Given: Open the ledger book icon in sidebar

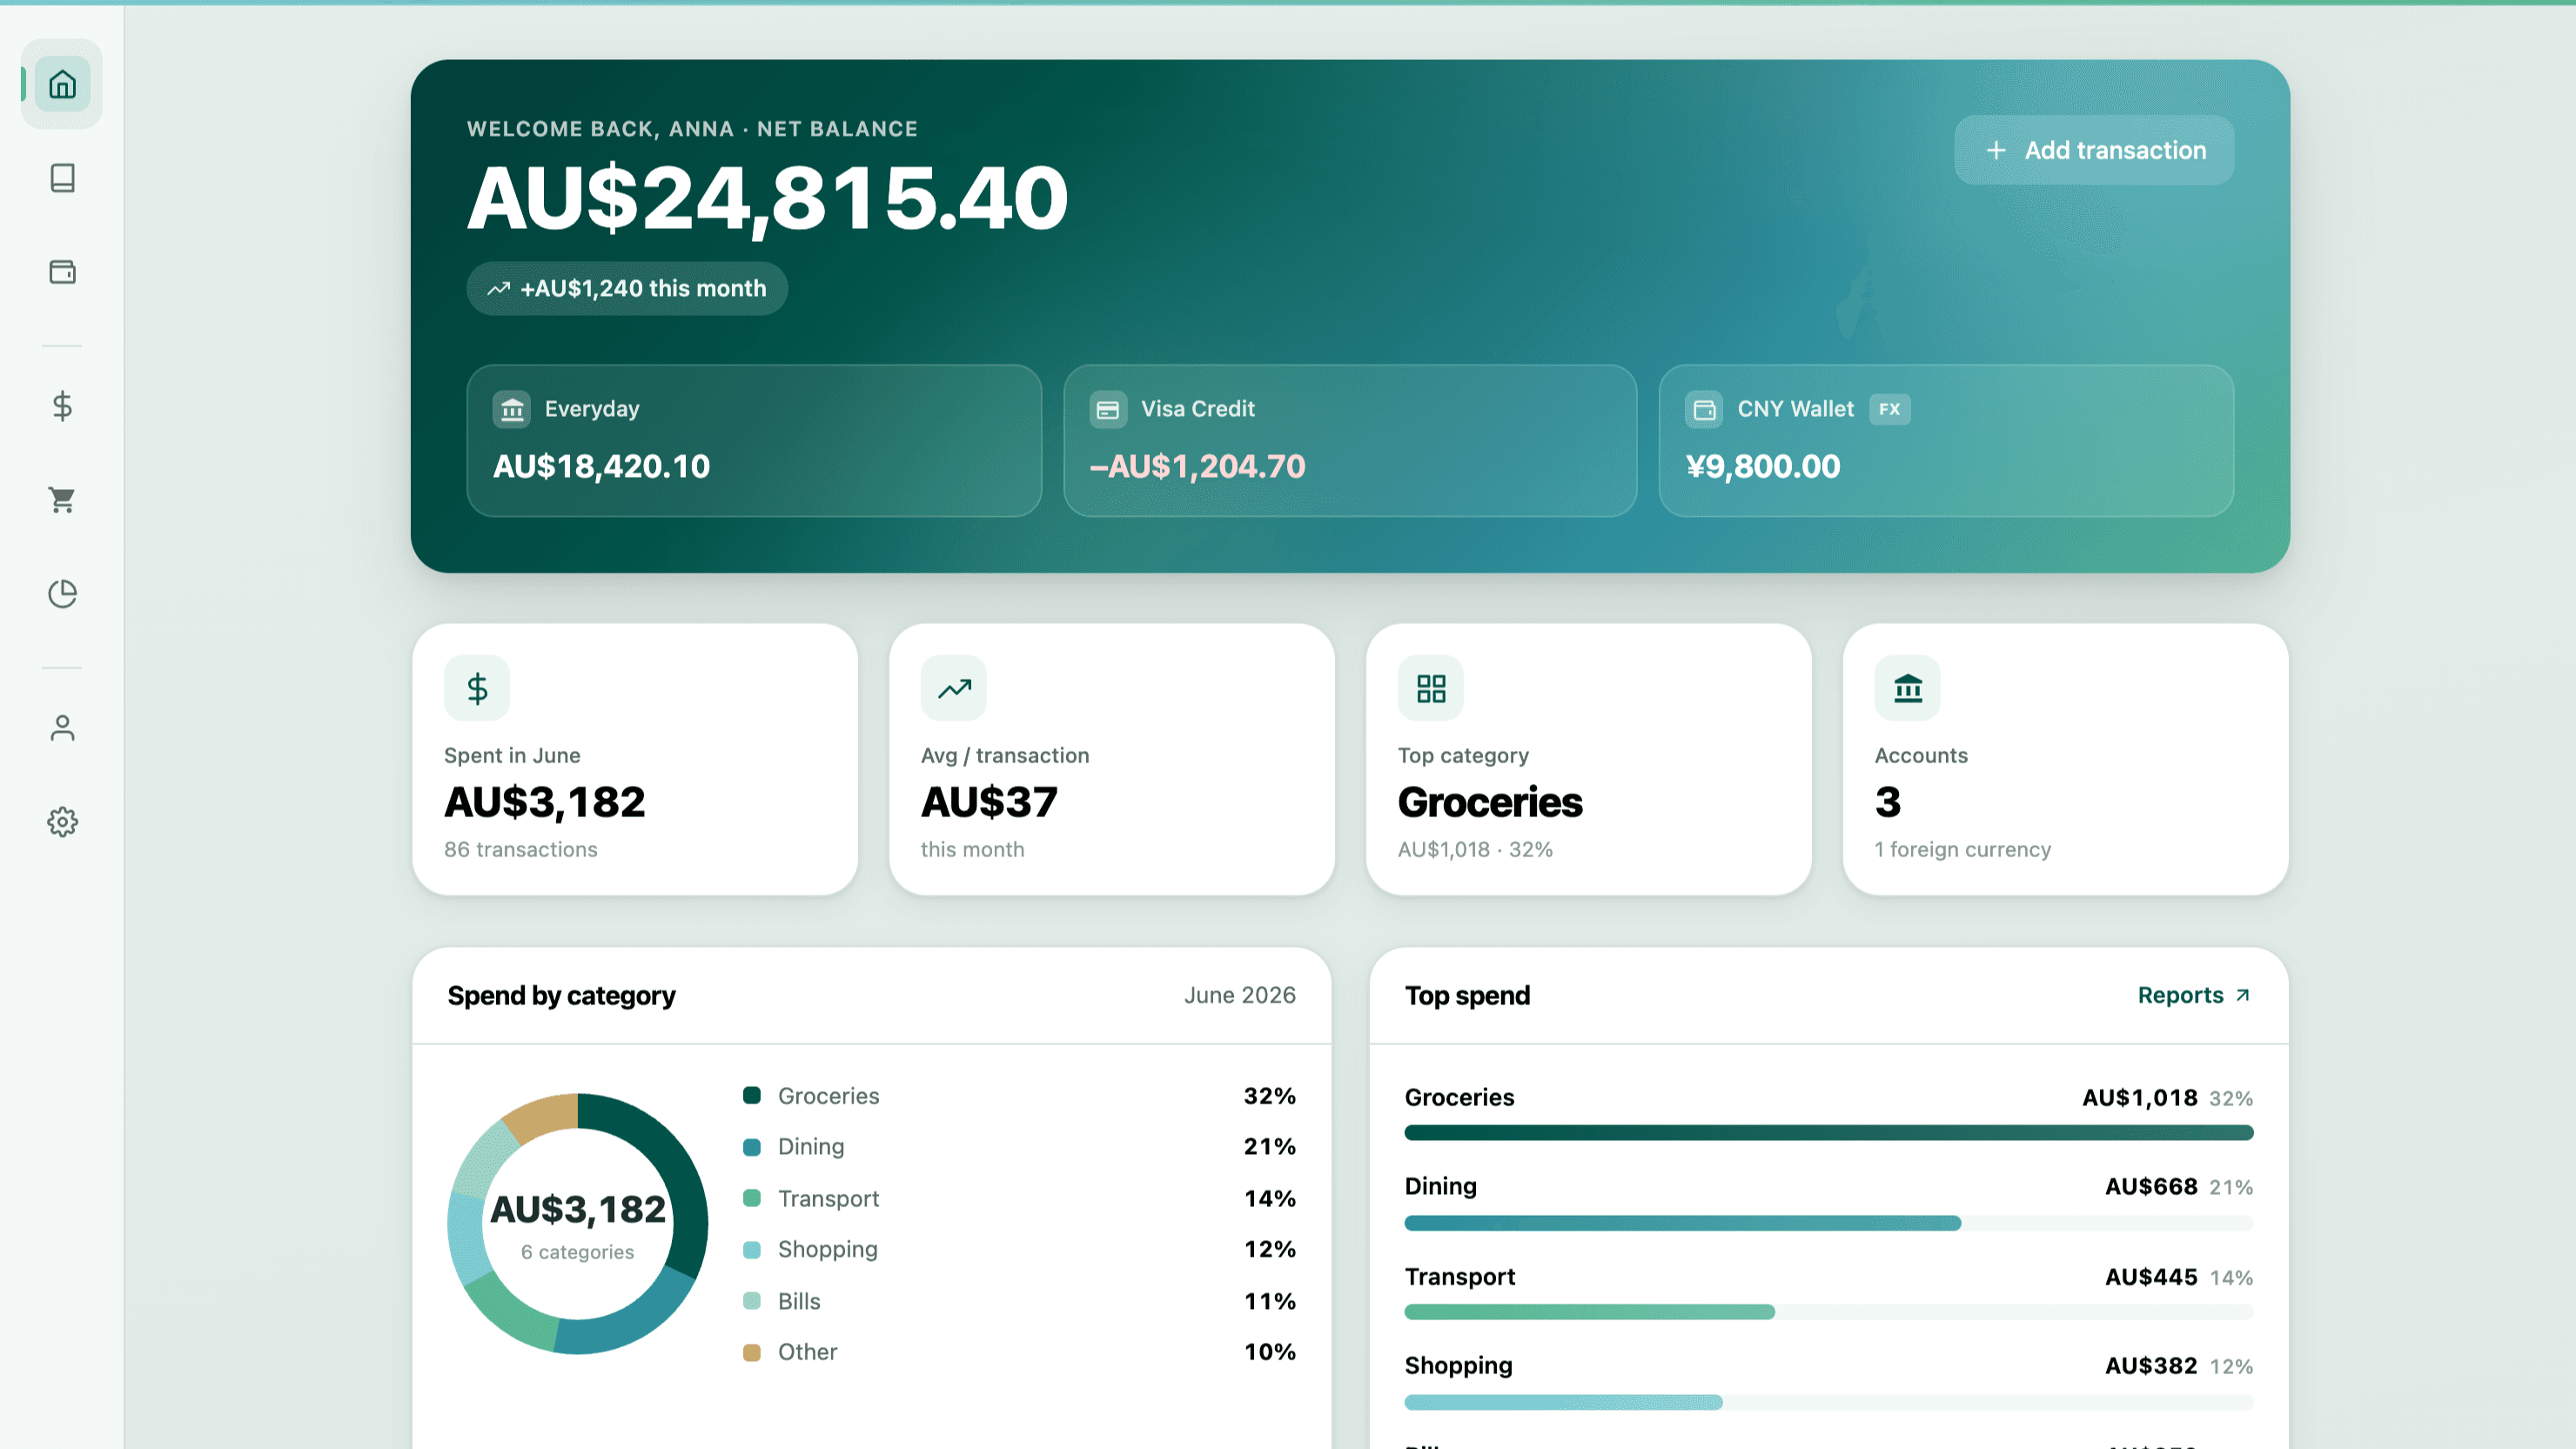Looking at the screenshot, I should [62, 178].
